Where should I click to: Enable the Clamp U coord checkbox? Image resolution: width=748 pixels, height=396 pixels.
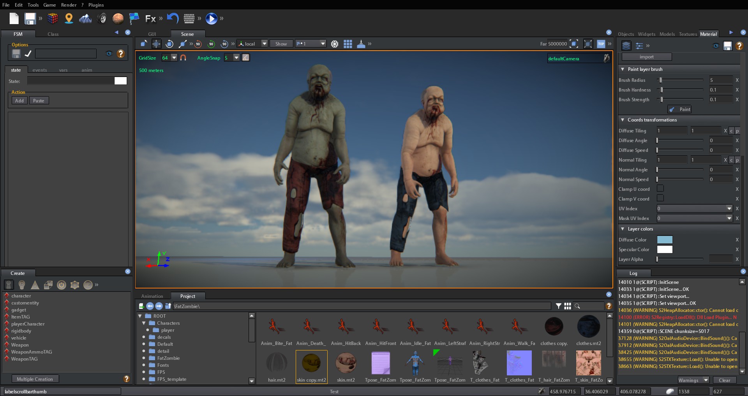660,188
